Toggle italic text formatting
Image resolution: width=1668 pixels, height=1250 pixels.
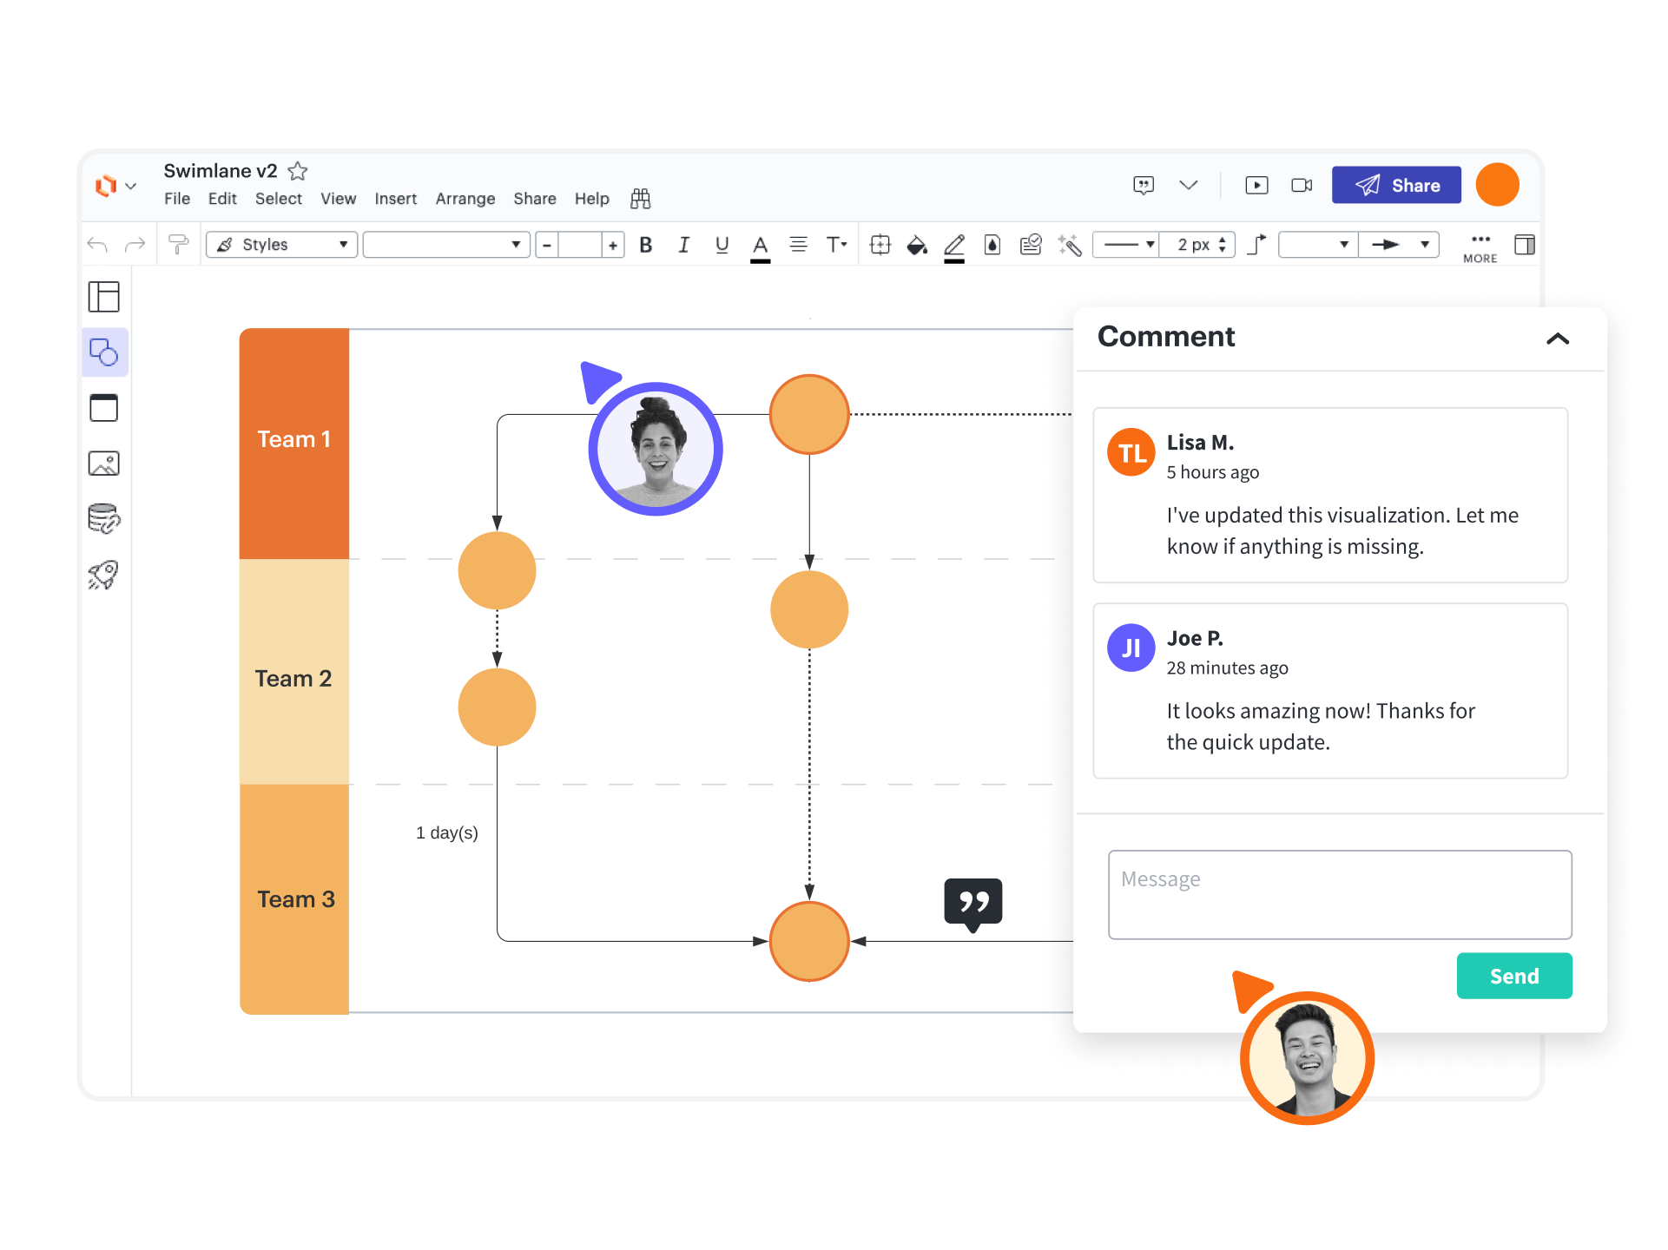(683, 246)
